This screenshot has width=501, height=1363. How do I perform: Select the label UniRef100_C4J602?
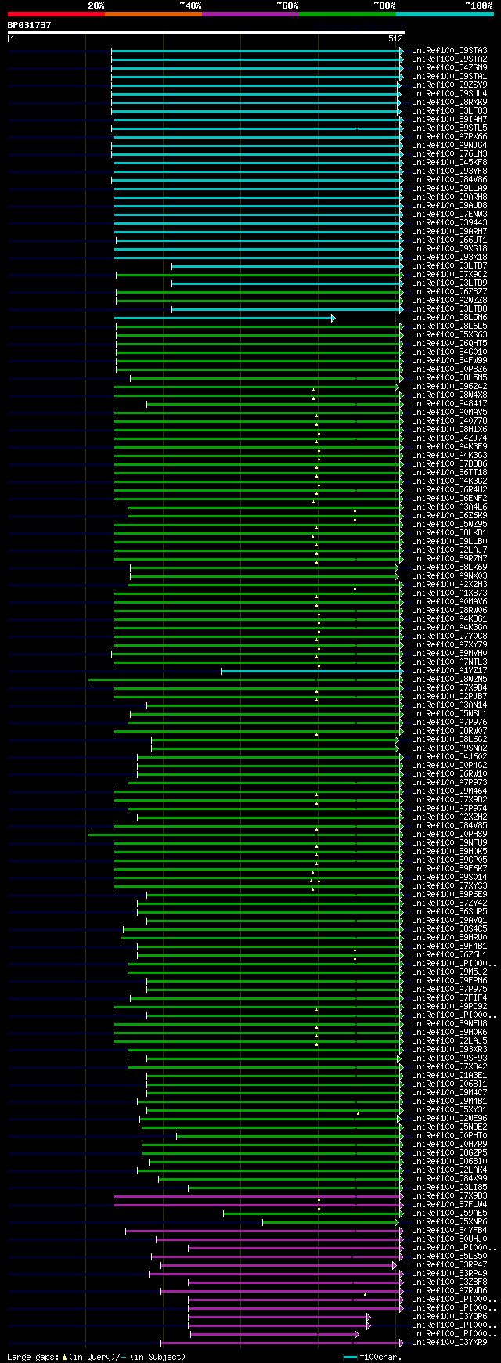click(449, 757)
